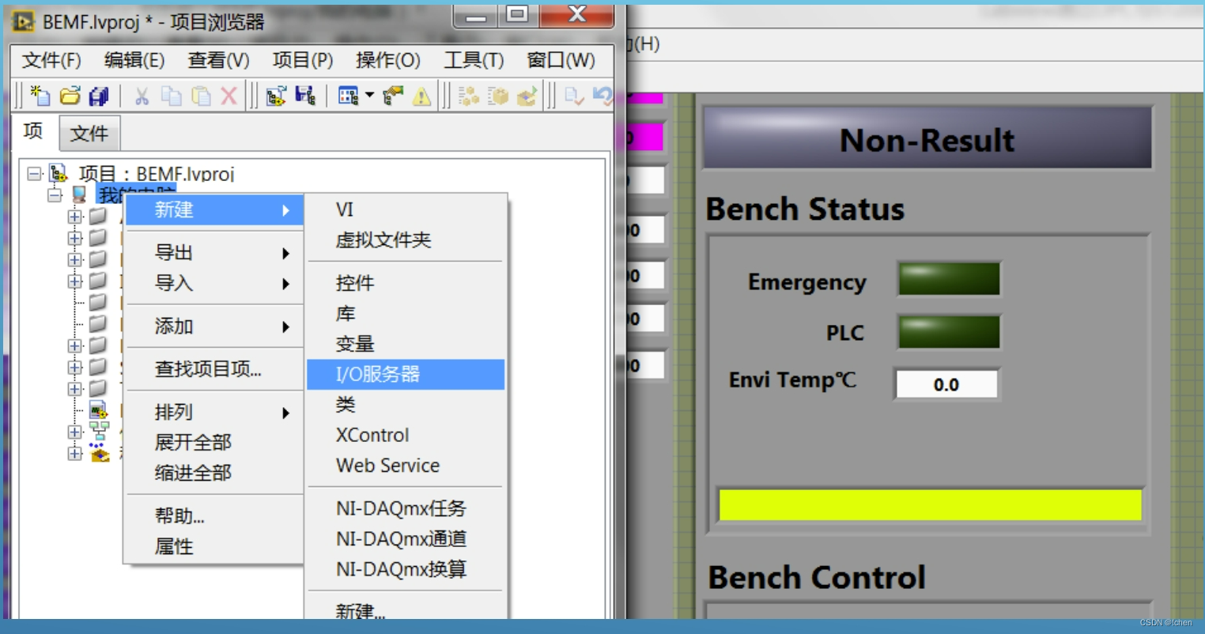Click the project root tree icon

(x=59, y=173)
